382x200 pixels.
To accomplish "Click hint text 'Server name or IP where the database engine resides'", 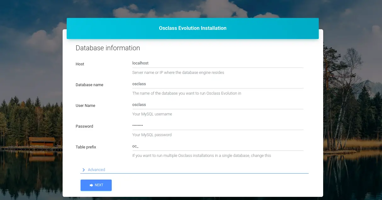I will [x=178, y=73].
